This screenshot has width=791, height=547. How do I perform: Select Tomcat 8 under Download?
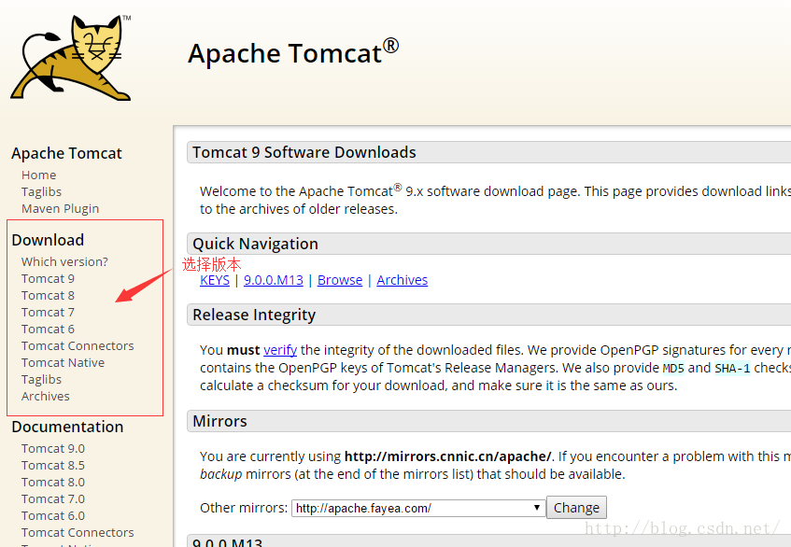click(x=48, y=295)
